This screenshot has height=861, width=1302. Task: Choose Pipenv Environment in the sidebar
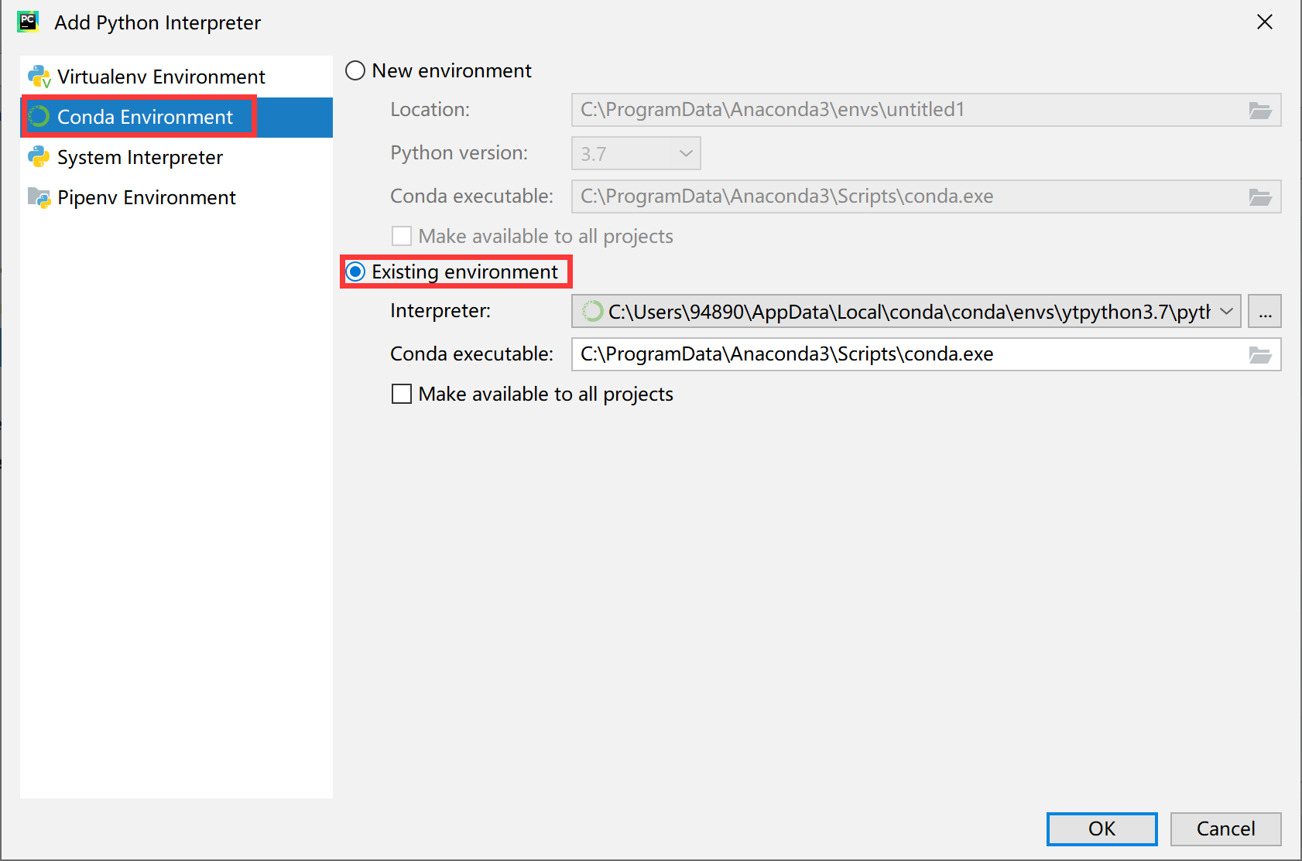pos(176,197)
